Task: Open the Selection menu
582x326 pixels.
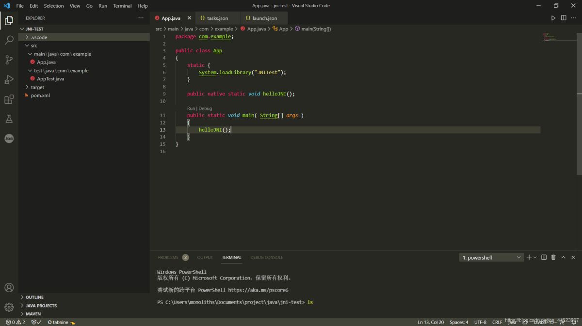Action: pyautogui.click(x=54, y=6)
